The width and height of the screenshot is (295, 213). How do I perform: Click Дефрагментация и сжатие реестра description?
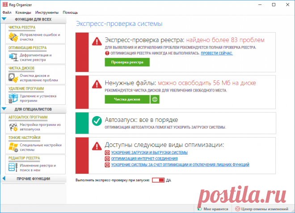click(36, 57)
